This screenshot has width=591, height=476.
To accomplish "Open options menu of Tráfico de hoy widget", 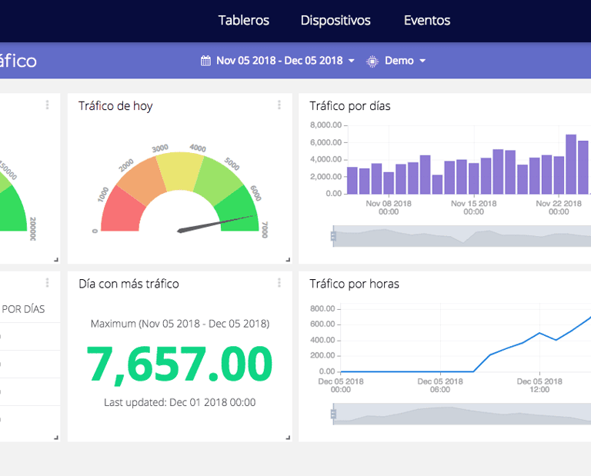I will click(x=279, y=105).
